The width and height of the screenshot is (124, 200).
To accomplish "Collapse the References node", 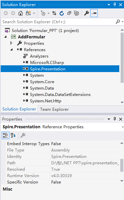I will click(11, 50).
